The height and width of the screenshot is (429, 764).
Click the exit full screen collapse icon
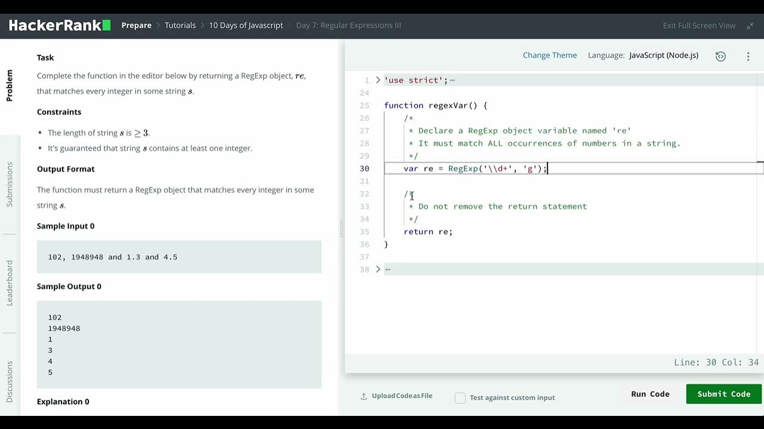click(x=750, y=26)
